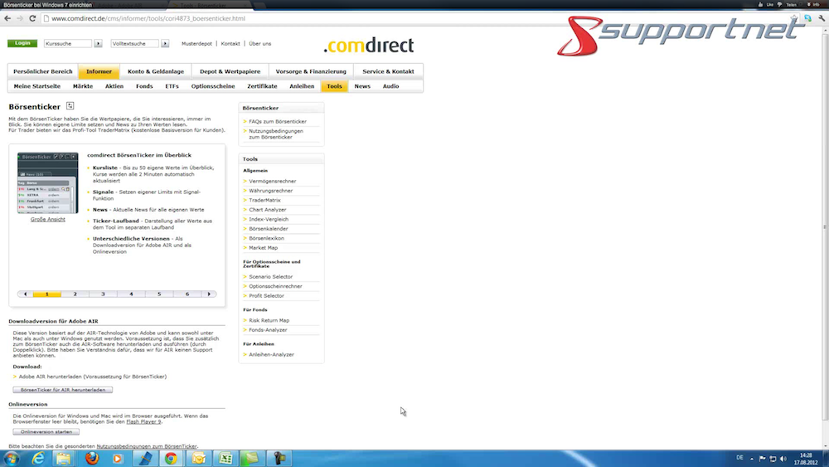This screenshot has width=829, height=467.
Task: Go to Märkte submenu item
Action: click(83, 86)
